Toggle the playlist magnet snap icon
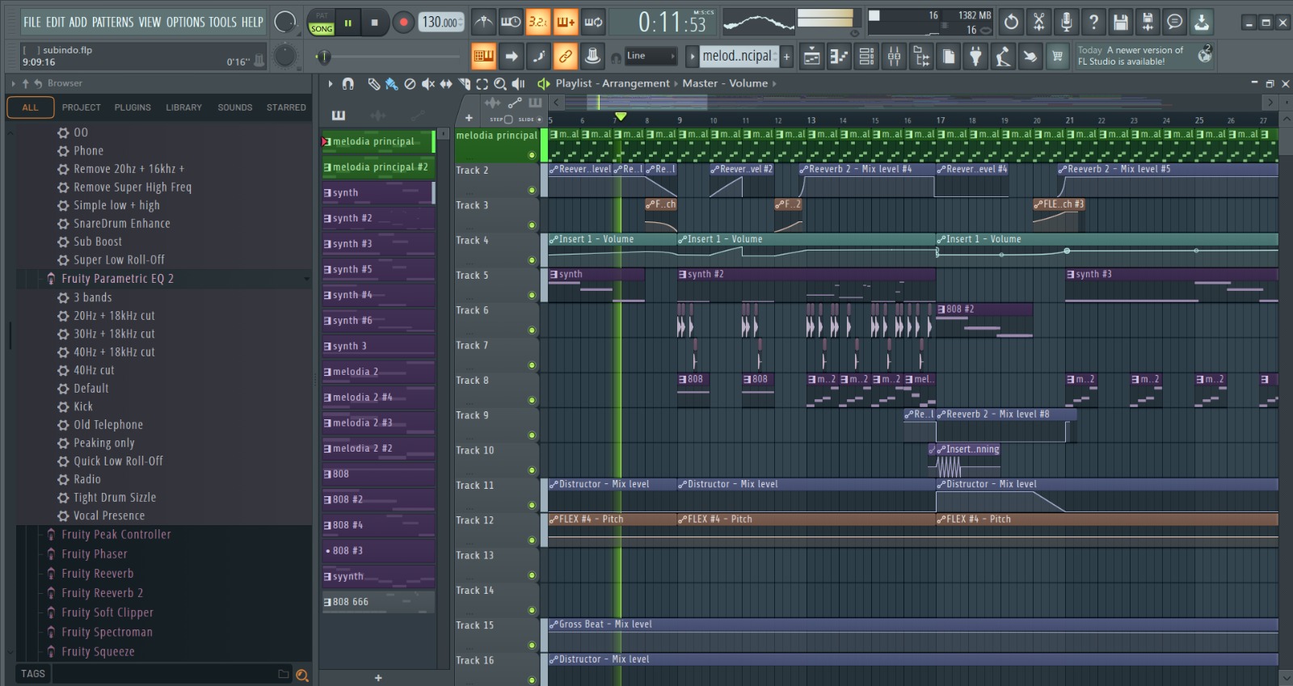This screenshot has width=1293, height=686. coord(348,83)
